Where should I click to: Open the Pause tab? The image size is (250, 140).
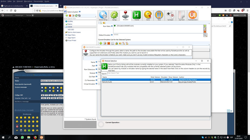[159, 16]
